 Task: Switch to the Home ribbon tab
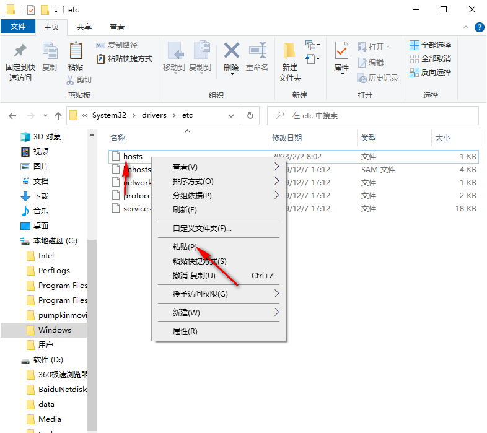[x=51, y=27]
